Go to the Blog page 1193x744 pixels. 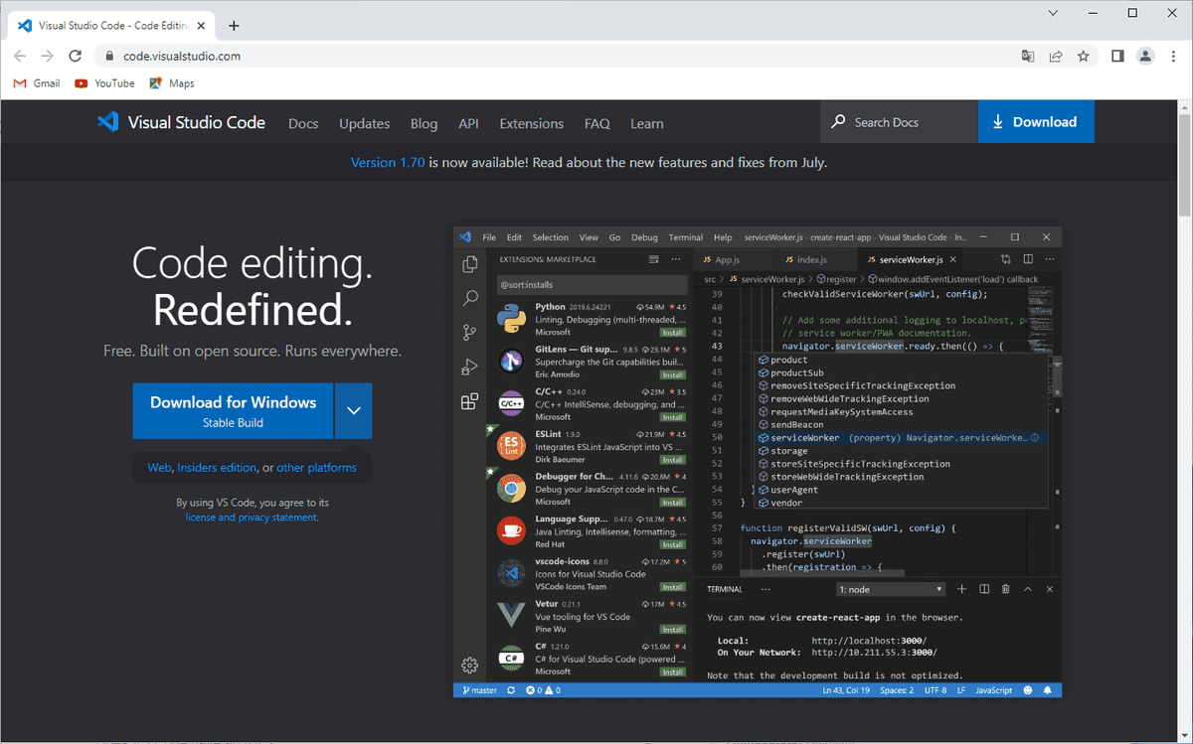click(x=424, y=123)
